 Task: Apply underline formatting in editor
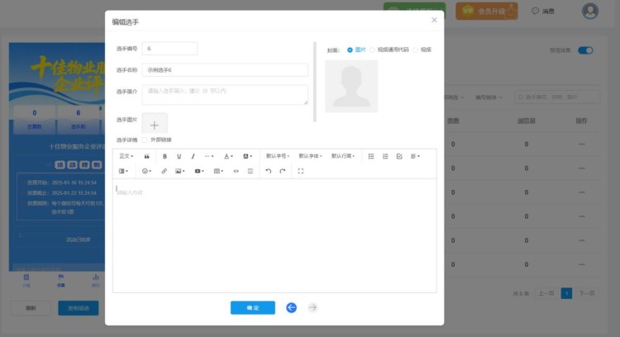[x=179, y=156]
